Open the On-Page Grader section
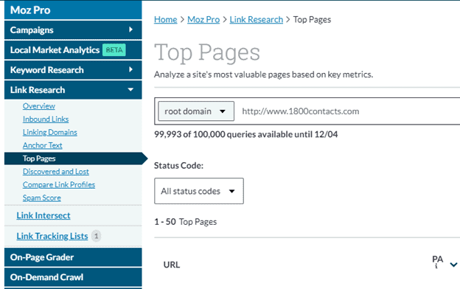Screen dimensions: 460x289 coord(73,257)
